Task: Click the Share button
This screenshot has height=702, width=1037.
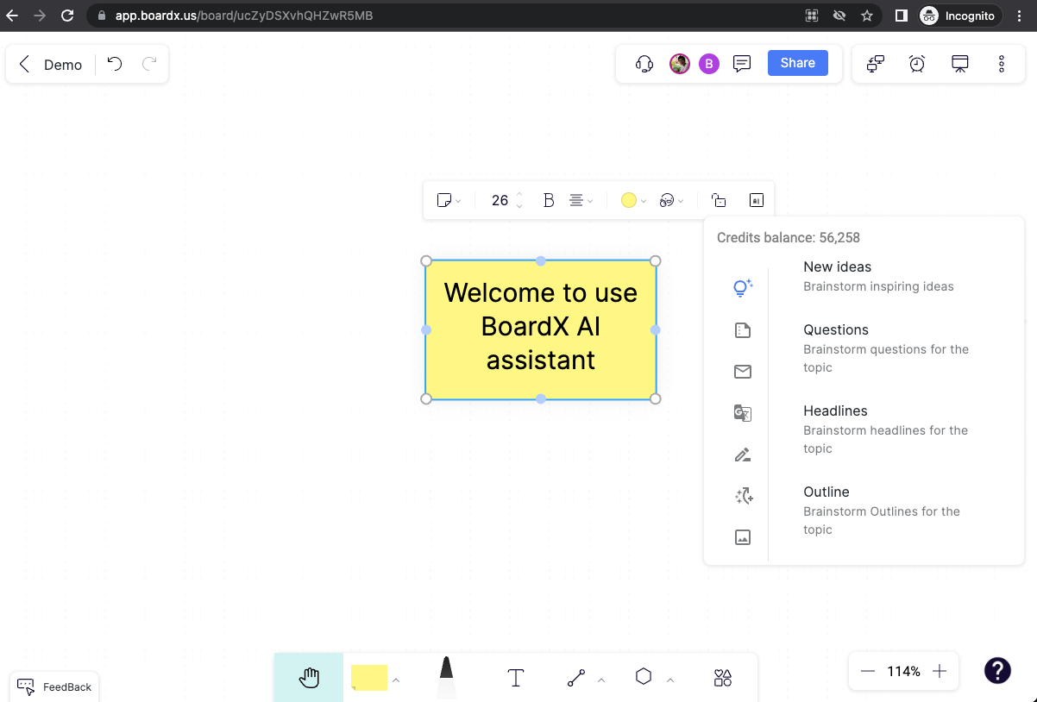Action: click(x=796, y=62)
